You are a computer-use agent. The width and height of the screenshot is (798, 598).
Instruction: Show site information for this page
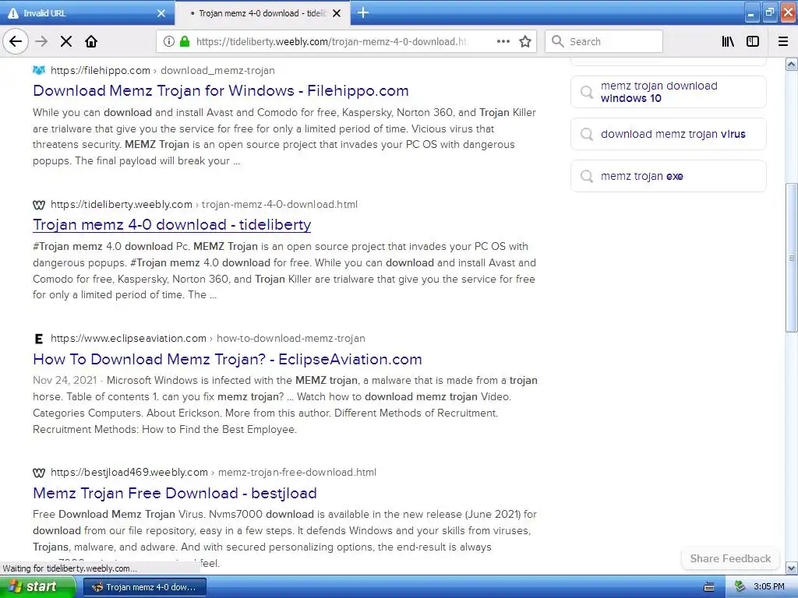click(x=169, y=41)
